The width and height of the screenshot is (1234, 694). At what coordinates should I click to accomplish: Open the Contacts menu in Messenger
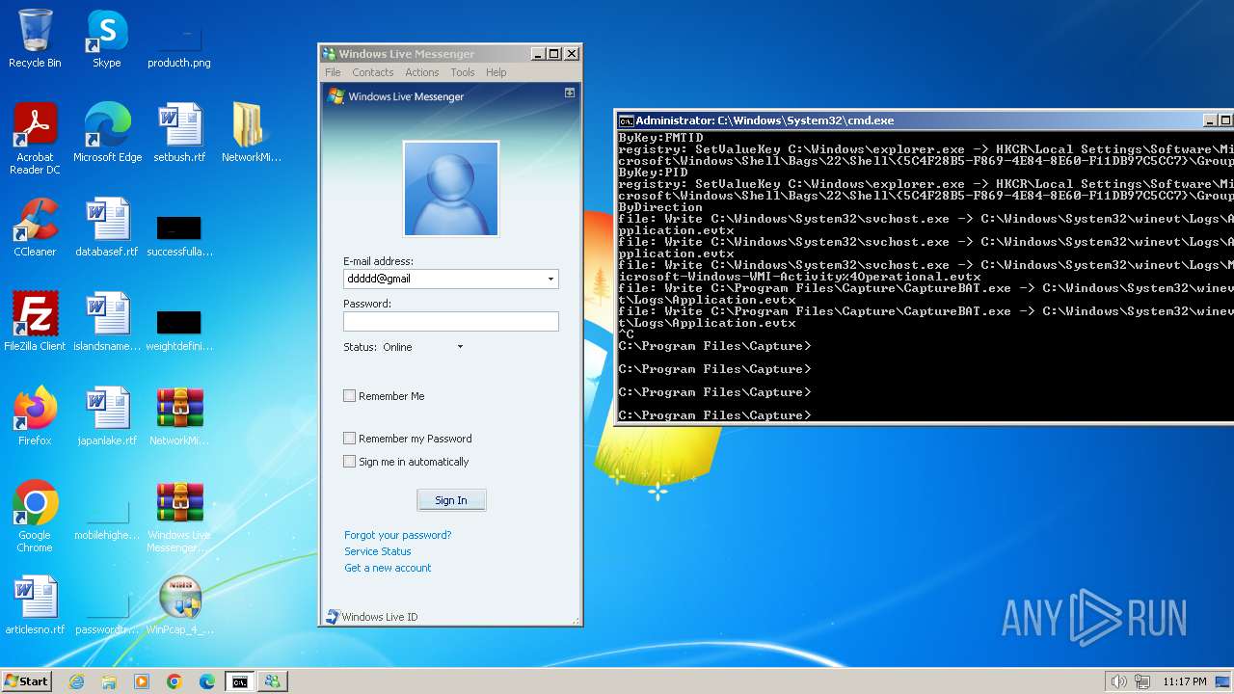click(x=372, y=72)
